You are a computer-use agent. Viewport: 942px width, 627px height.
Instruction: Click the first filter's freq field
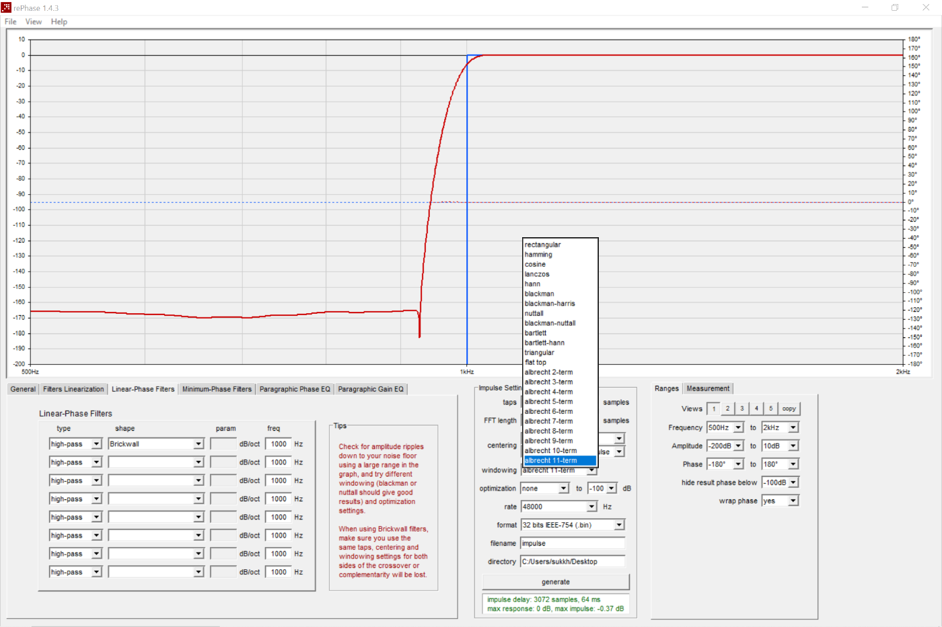[279, 444]
